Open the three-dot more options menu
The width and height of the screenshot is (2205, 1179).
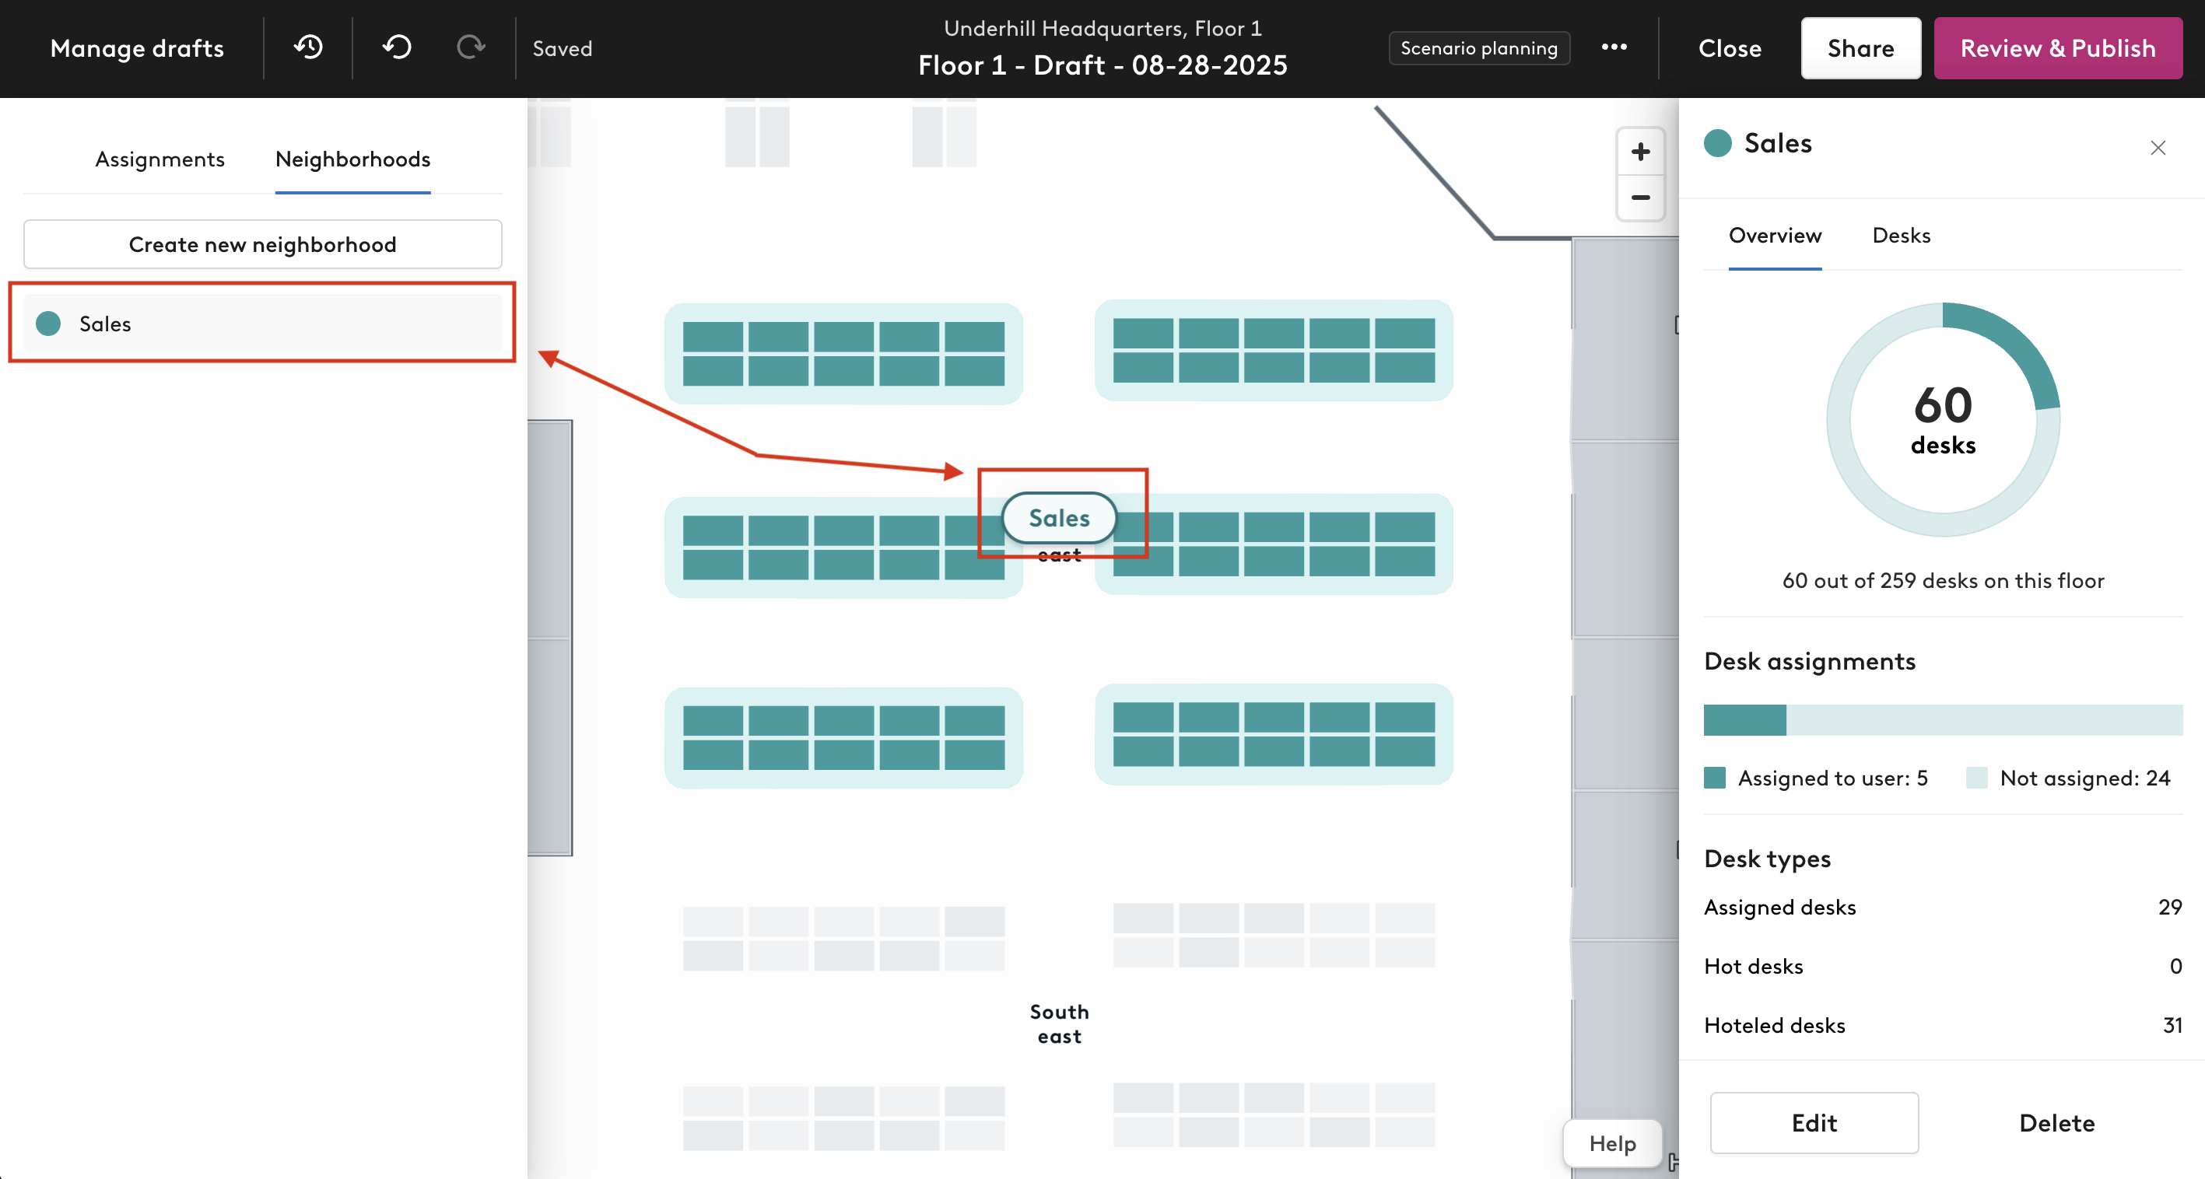click(1614, 47)
